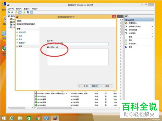The height and width of the screenshot is (121, 162).
Task: Select the 名称 wizard step
Action: tap(20, 46)
